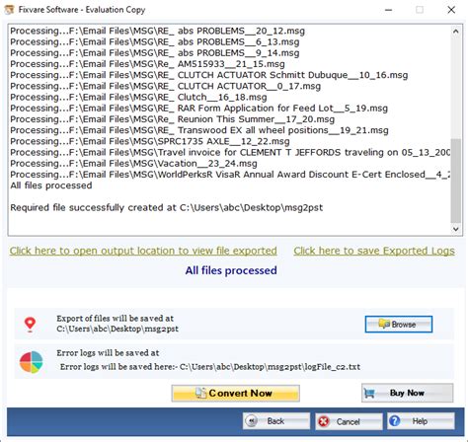Click the log scrollbar up arrow
Screen dimensions: 468x442
tap(456, 32)
